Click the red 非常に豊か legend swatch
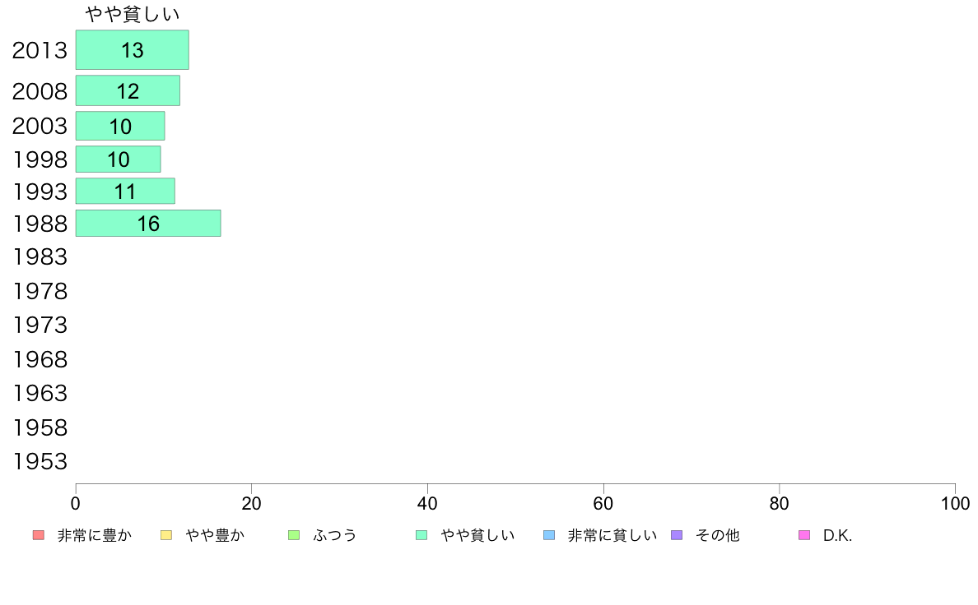The width and height of the screenshot is (978, 605). click(39, 535)
